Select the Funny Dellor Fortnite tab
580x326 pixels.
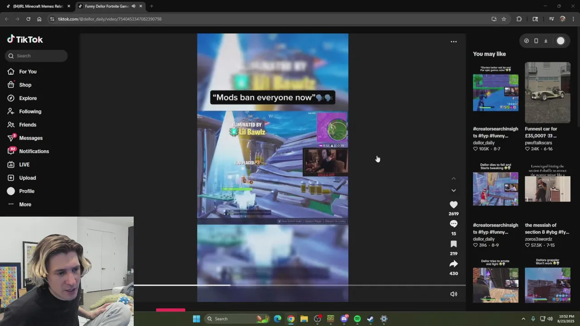[x=107, y=6]
